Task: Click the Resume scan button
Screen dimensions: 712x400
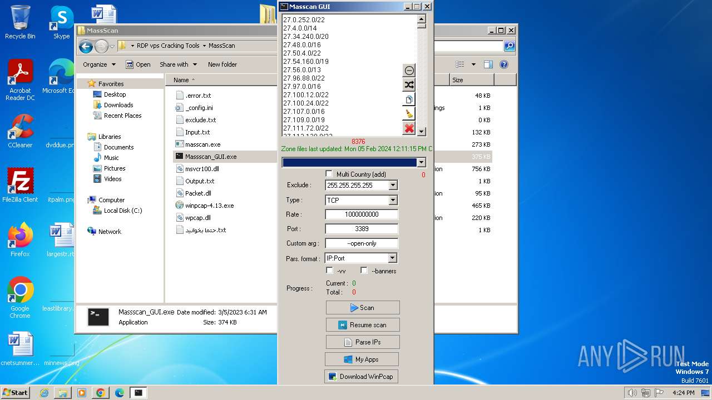Action: pyautogui.click(x=363, y=325)
